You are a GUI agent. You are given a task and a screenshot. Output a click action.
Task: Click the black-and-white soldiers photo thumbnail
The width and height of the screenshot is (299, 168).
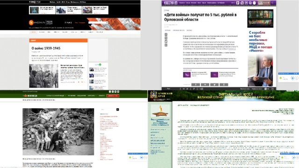[43, 76]
